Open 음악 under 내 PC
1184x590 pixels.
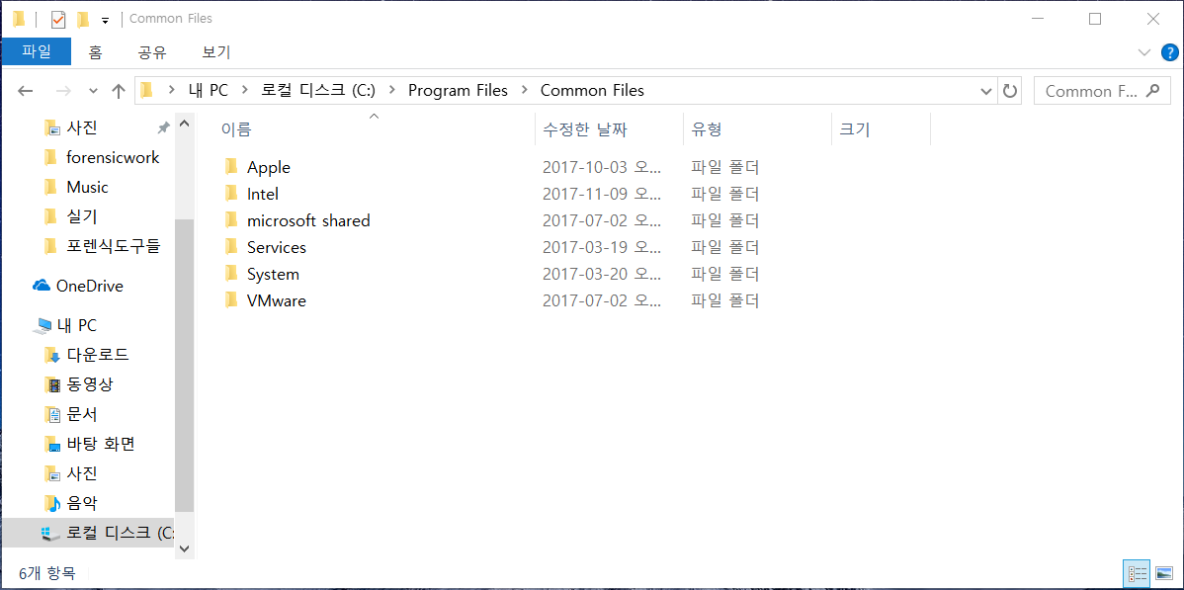(82, 503)
